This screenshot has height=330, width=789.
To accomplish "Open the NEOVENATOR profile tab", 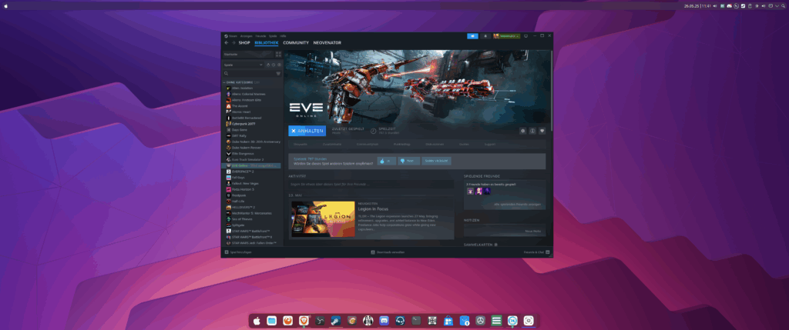I will pos(327,43).
